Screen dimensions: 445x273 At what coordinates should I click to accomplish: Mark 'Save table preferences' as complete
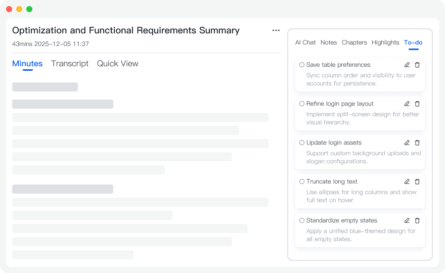tap(302, 65)
